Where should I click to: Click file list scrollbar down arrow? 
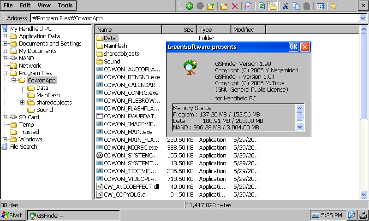363,194
